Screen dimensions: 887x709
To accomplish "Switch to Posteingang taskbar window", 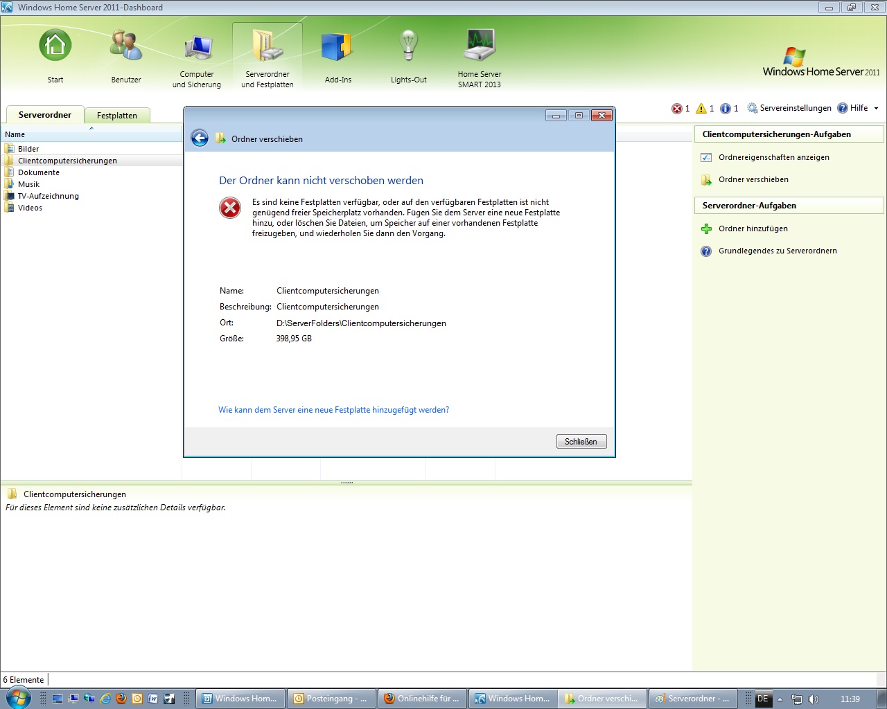I will [331, 699].
